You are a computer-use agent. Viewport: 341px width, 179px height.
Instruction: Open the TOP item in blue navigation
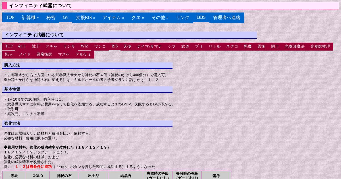tap(10, 17)
